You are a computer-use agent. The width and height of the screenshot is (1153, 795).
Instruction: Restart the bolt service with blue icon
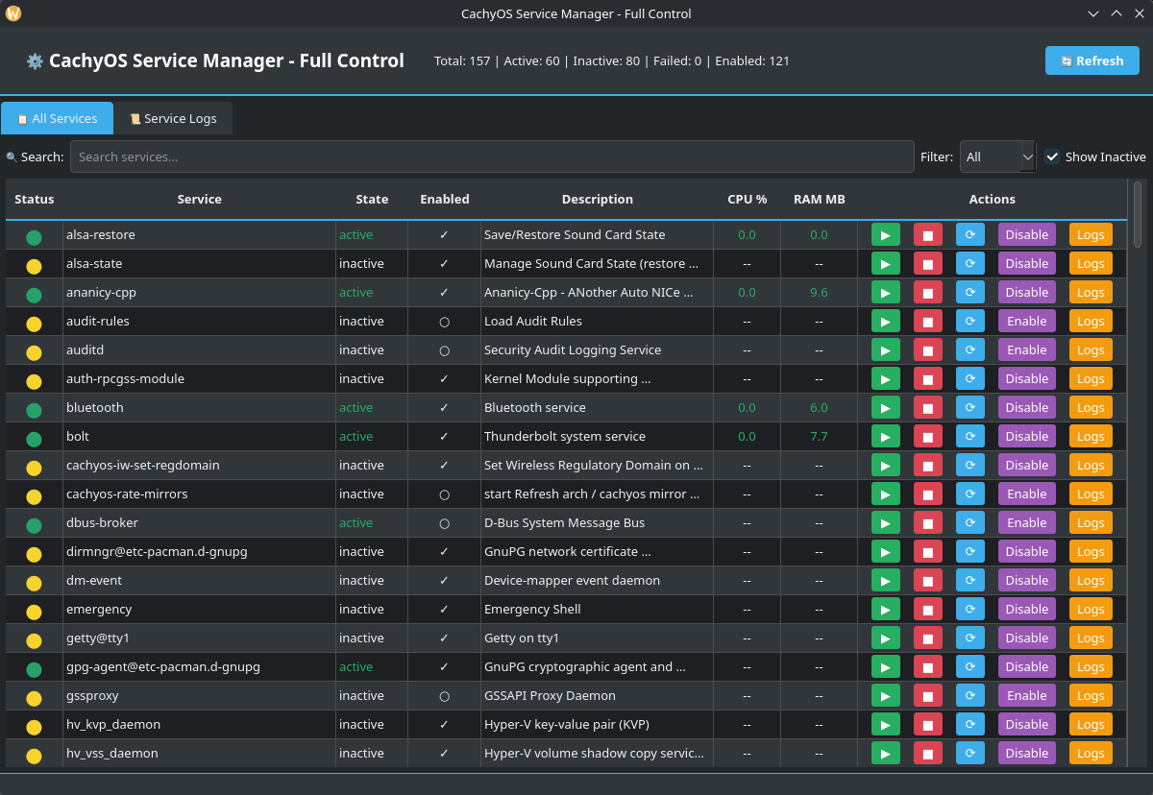[969, 436]
